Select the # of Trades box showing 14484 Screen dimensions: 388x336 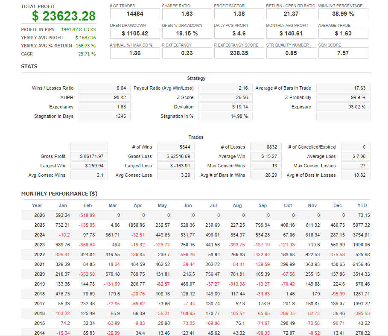[135, 14]
